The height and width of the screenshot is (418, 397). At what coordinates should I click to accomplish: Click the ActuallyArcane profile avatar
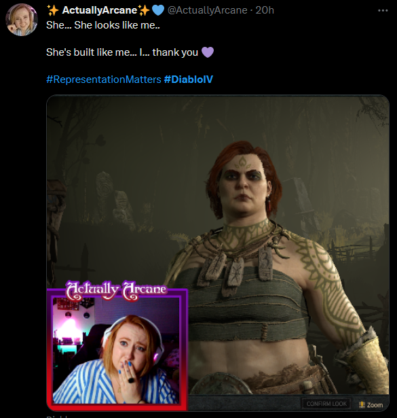[22, 20]
